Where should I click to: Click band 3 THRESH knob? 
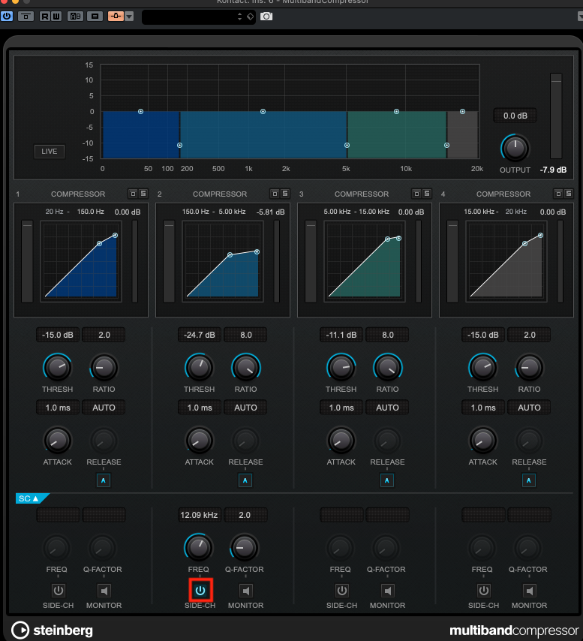point(341,368)
